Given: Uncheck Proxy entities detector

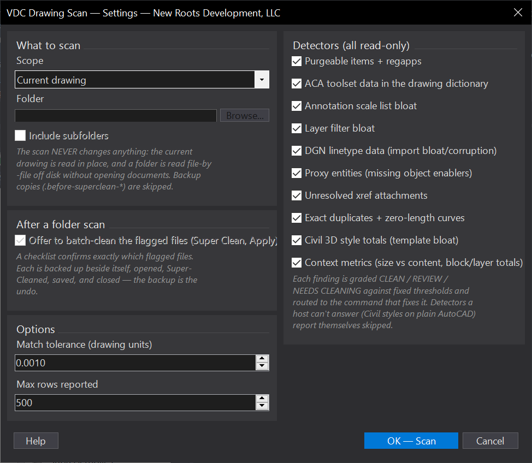Looking at the screenshot, I should pyautogui.click(x=297, y=173).
